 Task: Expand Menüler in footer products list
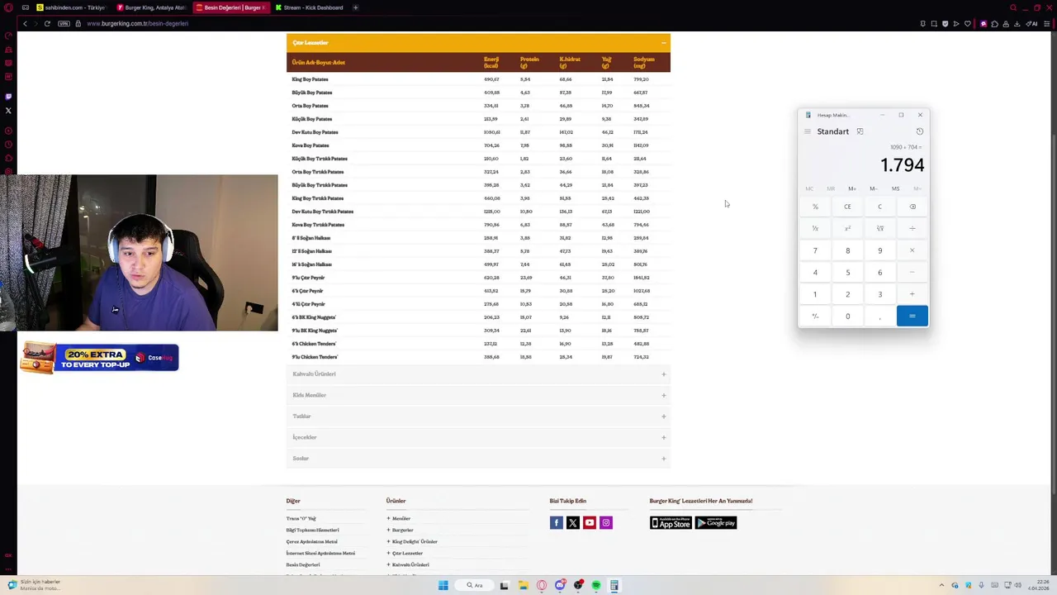tap(399, 518)
